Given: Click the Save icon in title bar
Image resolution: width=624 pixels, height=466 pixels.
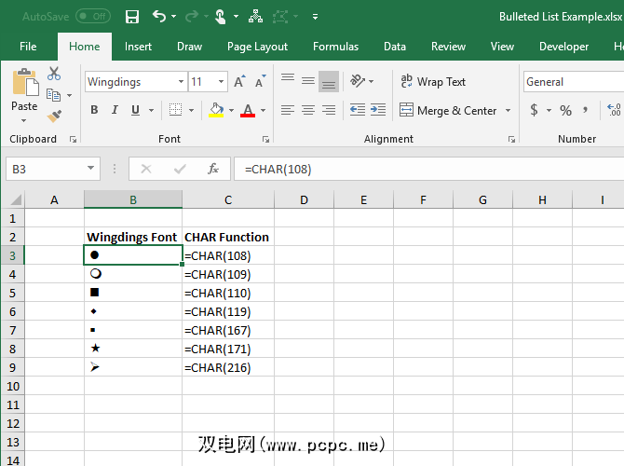Looking at the screenshot, I should 132,17.
